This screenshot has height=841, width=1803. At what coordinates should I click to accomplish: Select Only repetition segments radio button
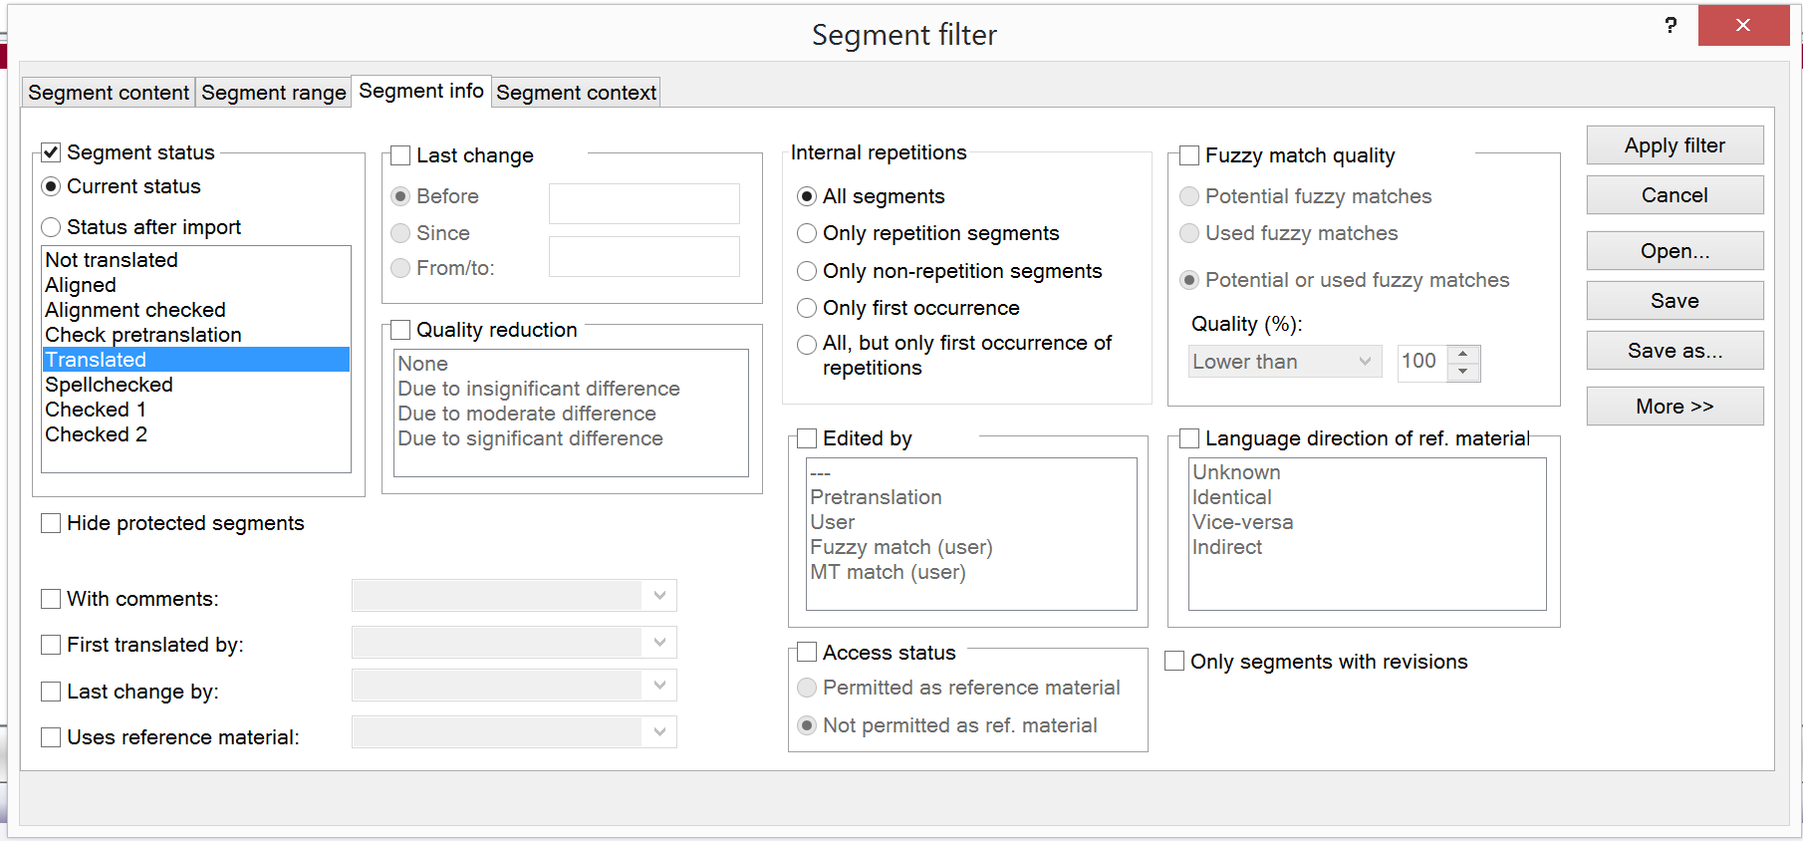pos(807,233)
